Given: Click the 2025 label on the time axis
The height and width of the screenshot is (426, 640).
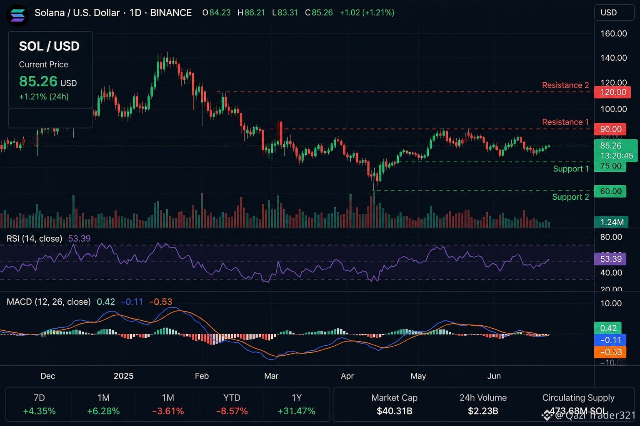Looking at the screenshot, I should [124, 376].
